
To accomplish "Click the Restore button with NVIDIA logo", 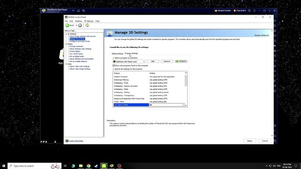I will [x=181, y=61].
